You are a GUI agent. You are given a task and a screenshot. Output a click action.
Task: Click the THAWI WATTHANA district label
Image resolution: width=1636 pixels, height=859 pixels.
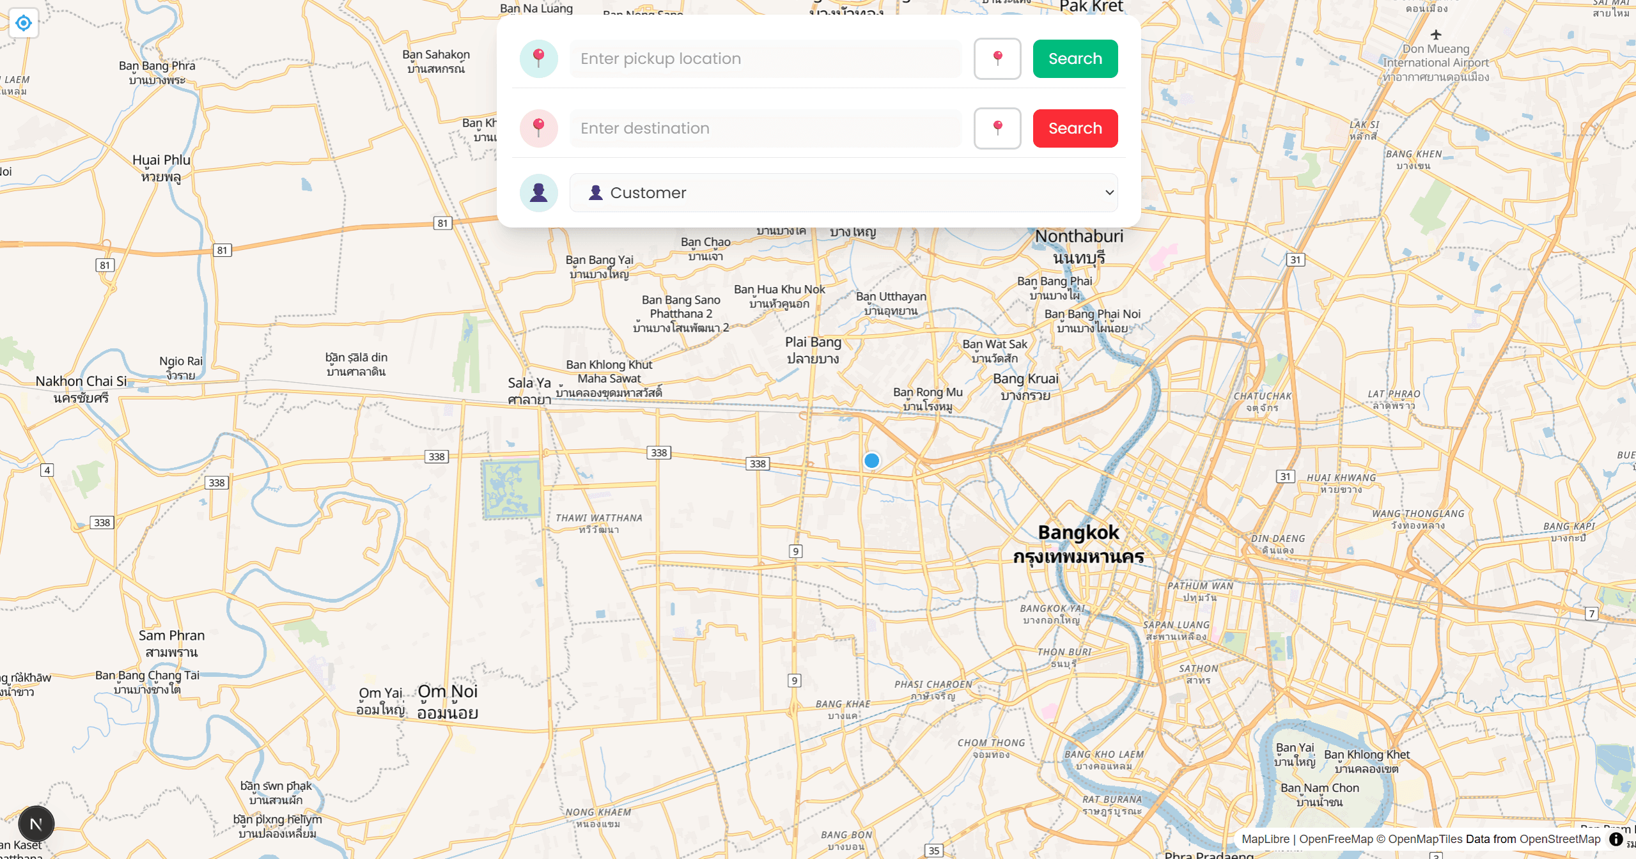[599, 523]
